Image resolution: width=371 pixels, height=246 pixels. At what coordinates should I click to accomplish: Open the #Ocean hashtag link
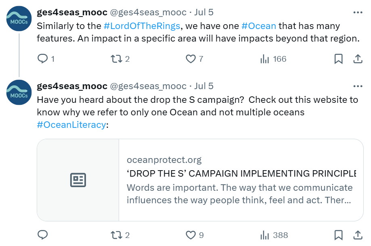[x=259, y=26]
